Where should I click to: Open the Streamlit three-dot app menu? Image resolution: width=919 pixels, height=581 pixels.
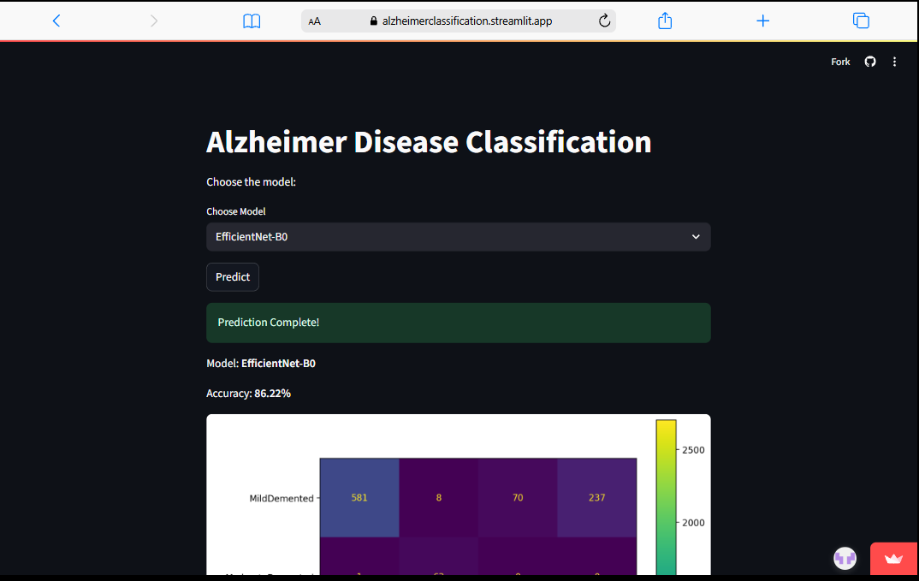(894, 62)
